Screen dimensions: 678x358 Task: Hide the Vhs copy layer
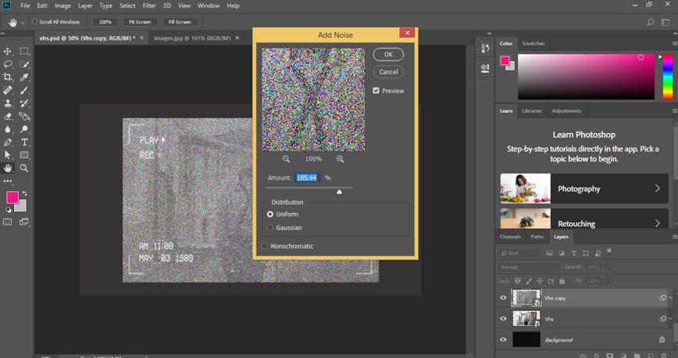click(503, 298)
